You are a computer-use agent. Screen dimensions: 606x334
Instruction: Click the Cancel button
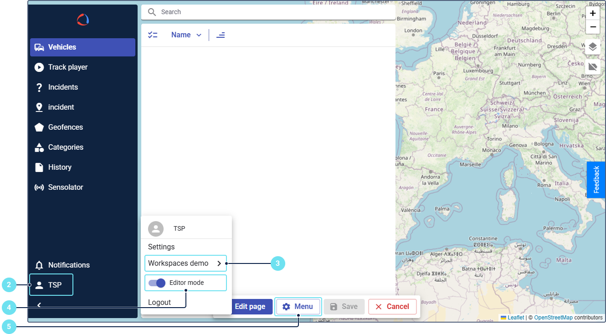point(392,307)
